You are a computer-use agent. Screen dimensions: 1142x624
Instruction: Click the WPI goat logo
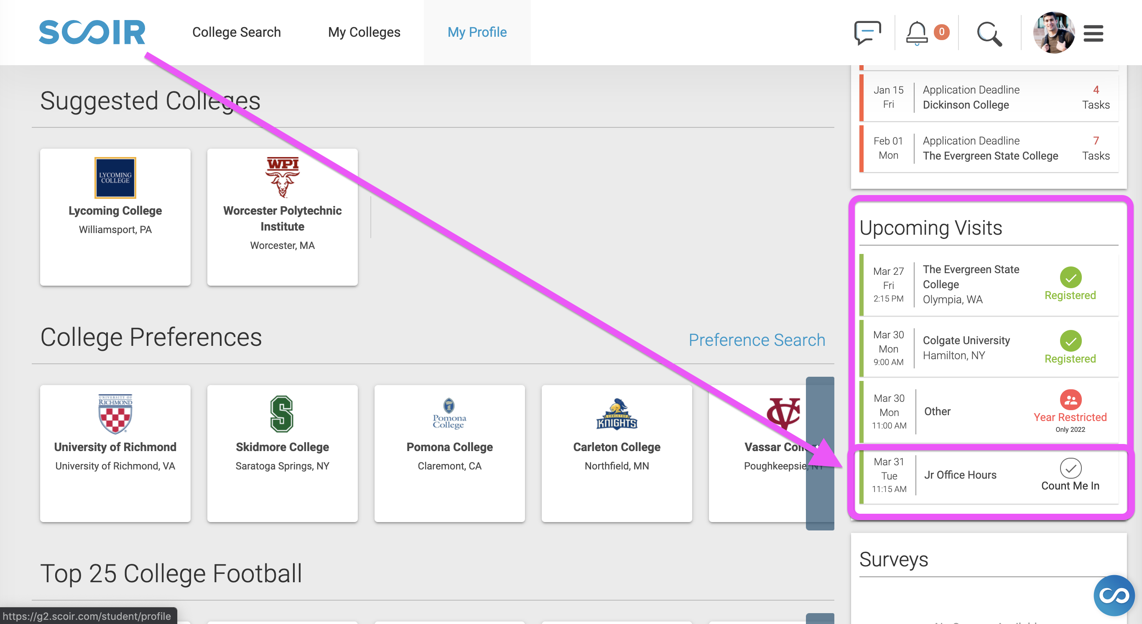click(x=283, y=177)
